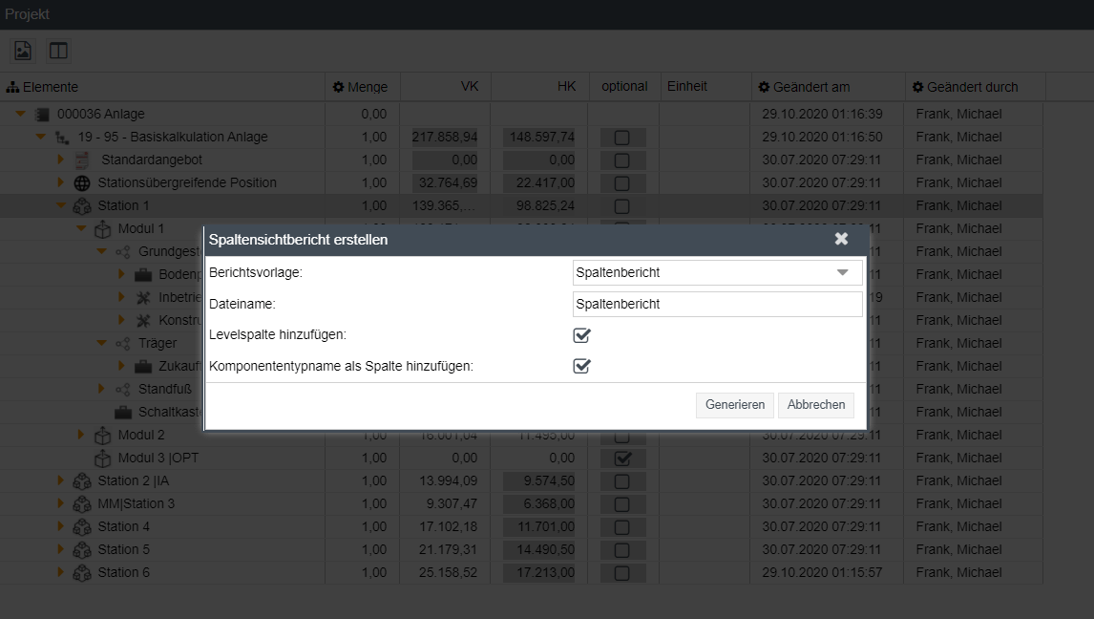Image resolution: width=1094 pixels, height=619 pixels.
Task: Uncheck Levelspalte hinzufügen checkbox
Action: 581,335
